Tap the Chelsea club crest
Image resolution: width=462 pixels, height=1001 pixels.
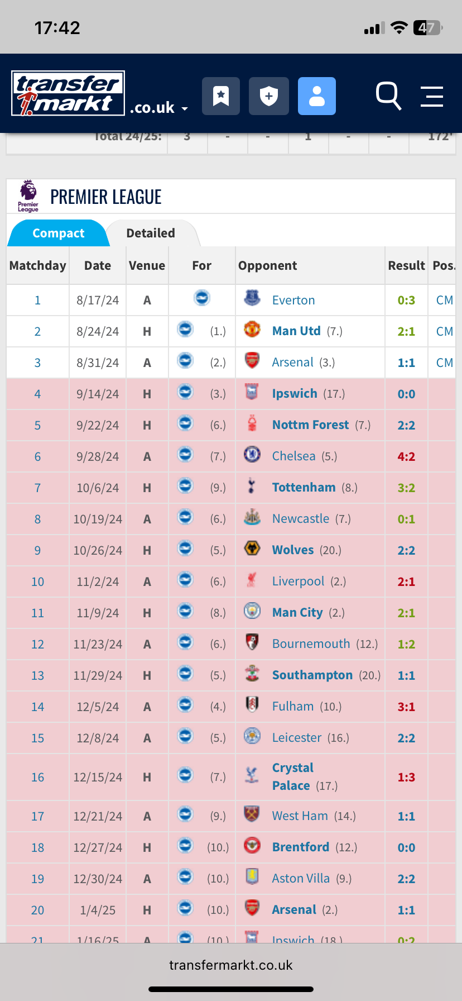pyautogui.click(x=252, y=454)
